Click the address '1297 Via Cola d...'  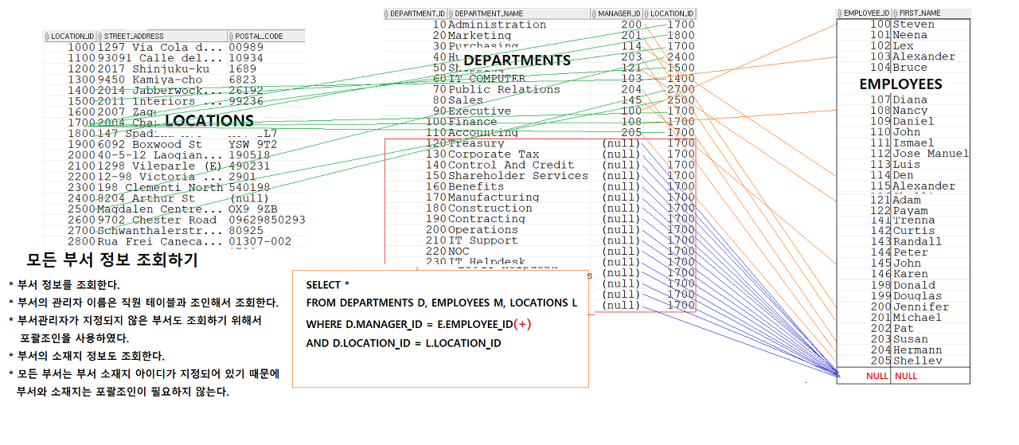click(161, 48)
